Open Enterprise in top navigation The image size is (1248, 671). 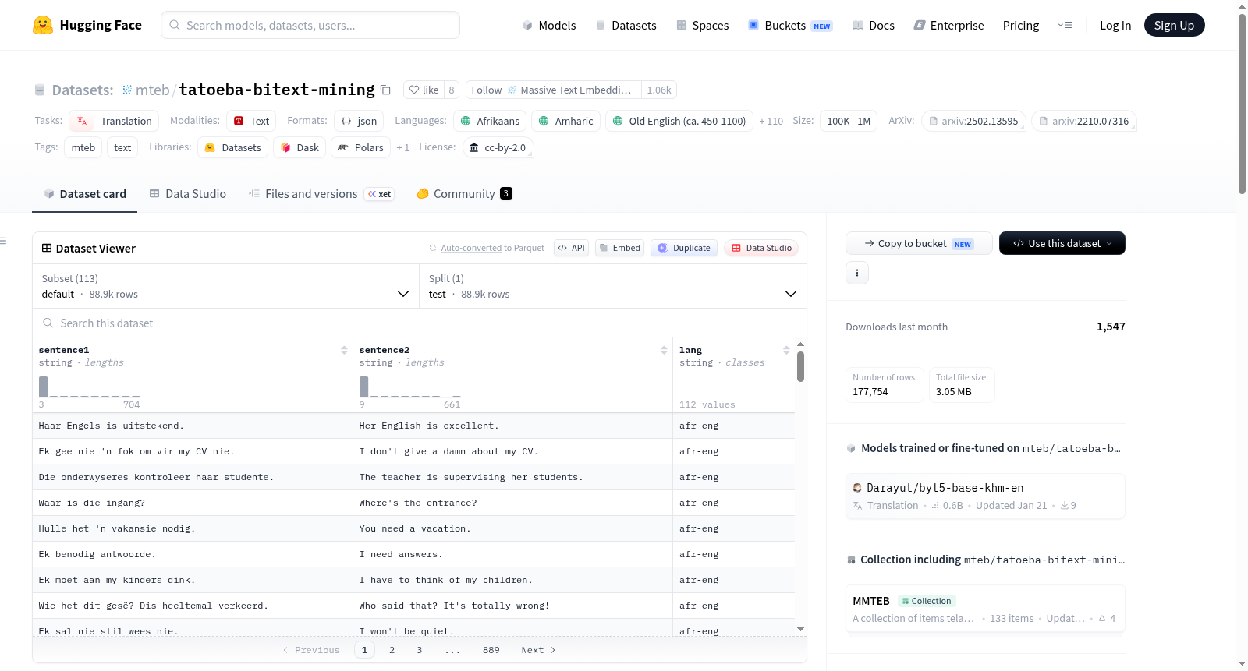(x=948, y=25)
